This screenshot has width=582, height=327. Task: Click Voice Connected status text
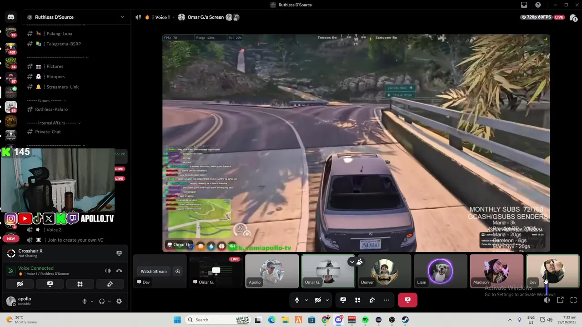pyautogui.click(x=36, y=268)
